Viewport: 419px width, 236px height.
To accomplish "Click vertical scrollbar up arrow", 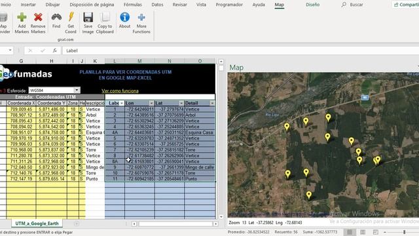I will (x=221, y=62).
